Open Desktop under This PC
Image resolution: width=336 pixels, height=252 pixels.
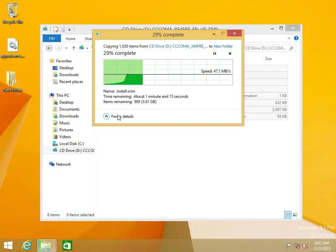[66, 102]
